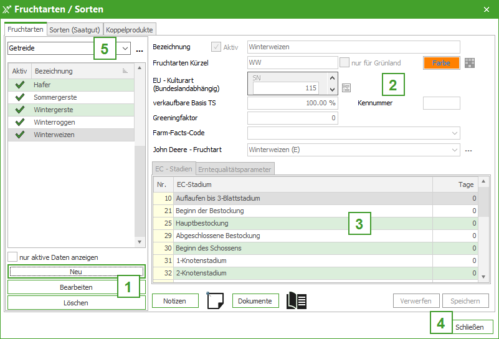Click the EU-Kulturart list lookup icon

click(x=346, y=87)
